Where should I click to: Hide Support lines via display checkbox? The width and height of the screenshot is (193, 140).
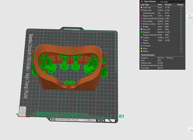(181, 32)
